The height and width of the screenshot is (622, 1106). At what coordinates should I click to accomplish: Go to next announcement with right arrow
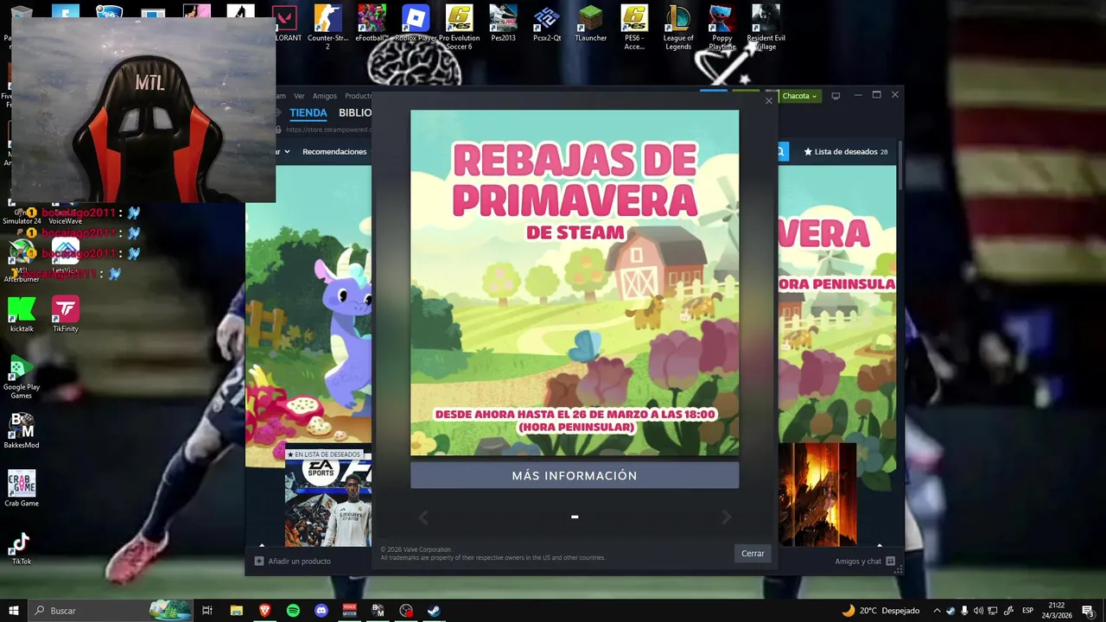point(726,517)
